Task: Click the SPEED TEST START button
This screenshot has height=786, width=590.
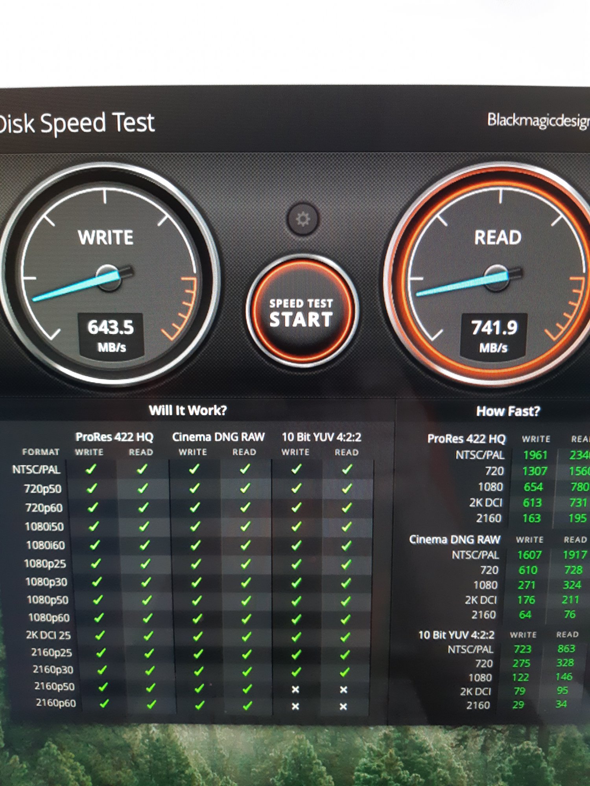Action: (302, 310)
